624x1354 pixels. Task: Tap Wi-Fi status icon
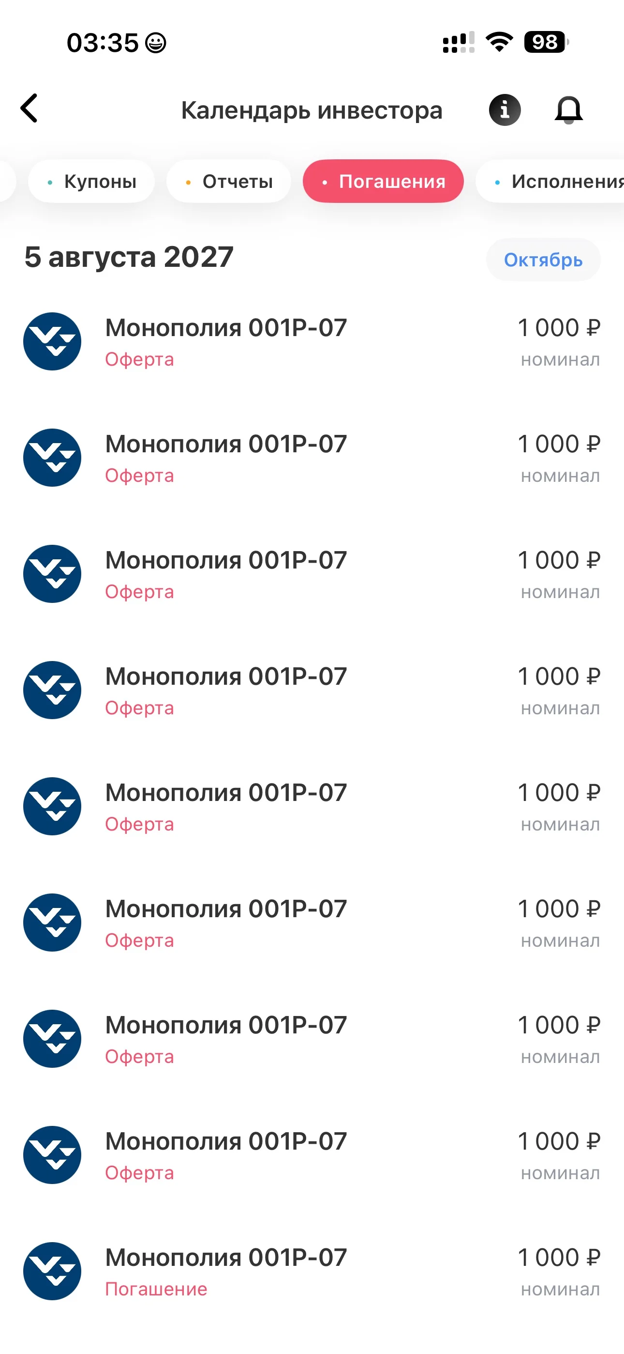click(x=499, y=42)
